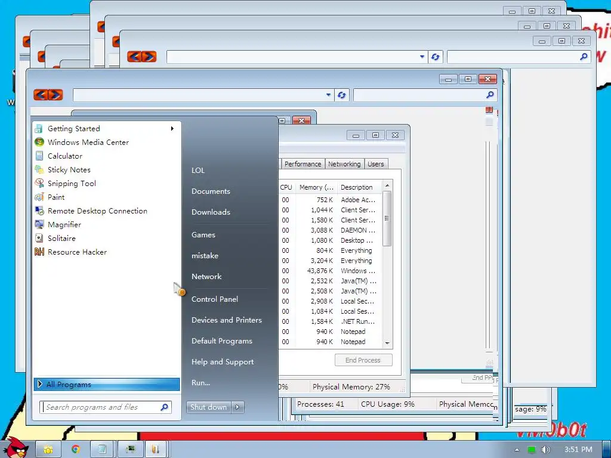
Task: Click the Search programs and files field
Action: coord(106,407)
